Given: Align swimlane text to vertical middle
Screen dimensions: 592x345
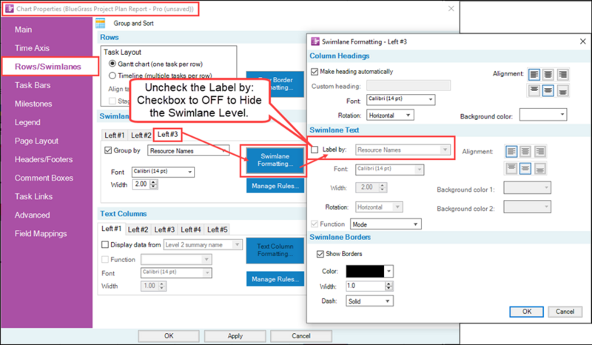Looking at the screenshot, I should pos(525,168).
